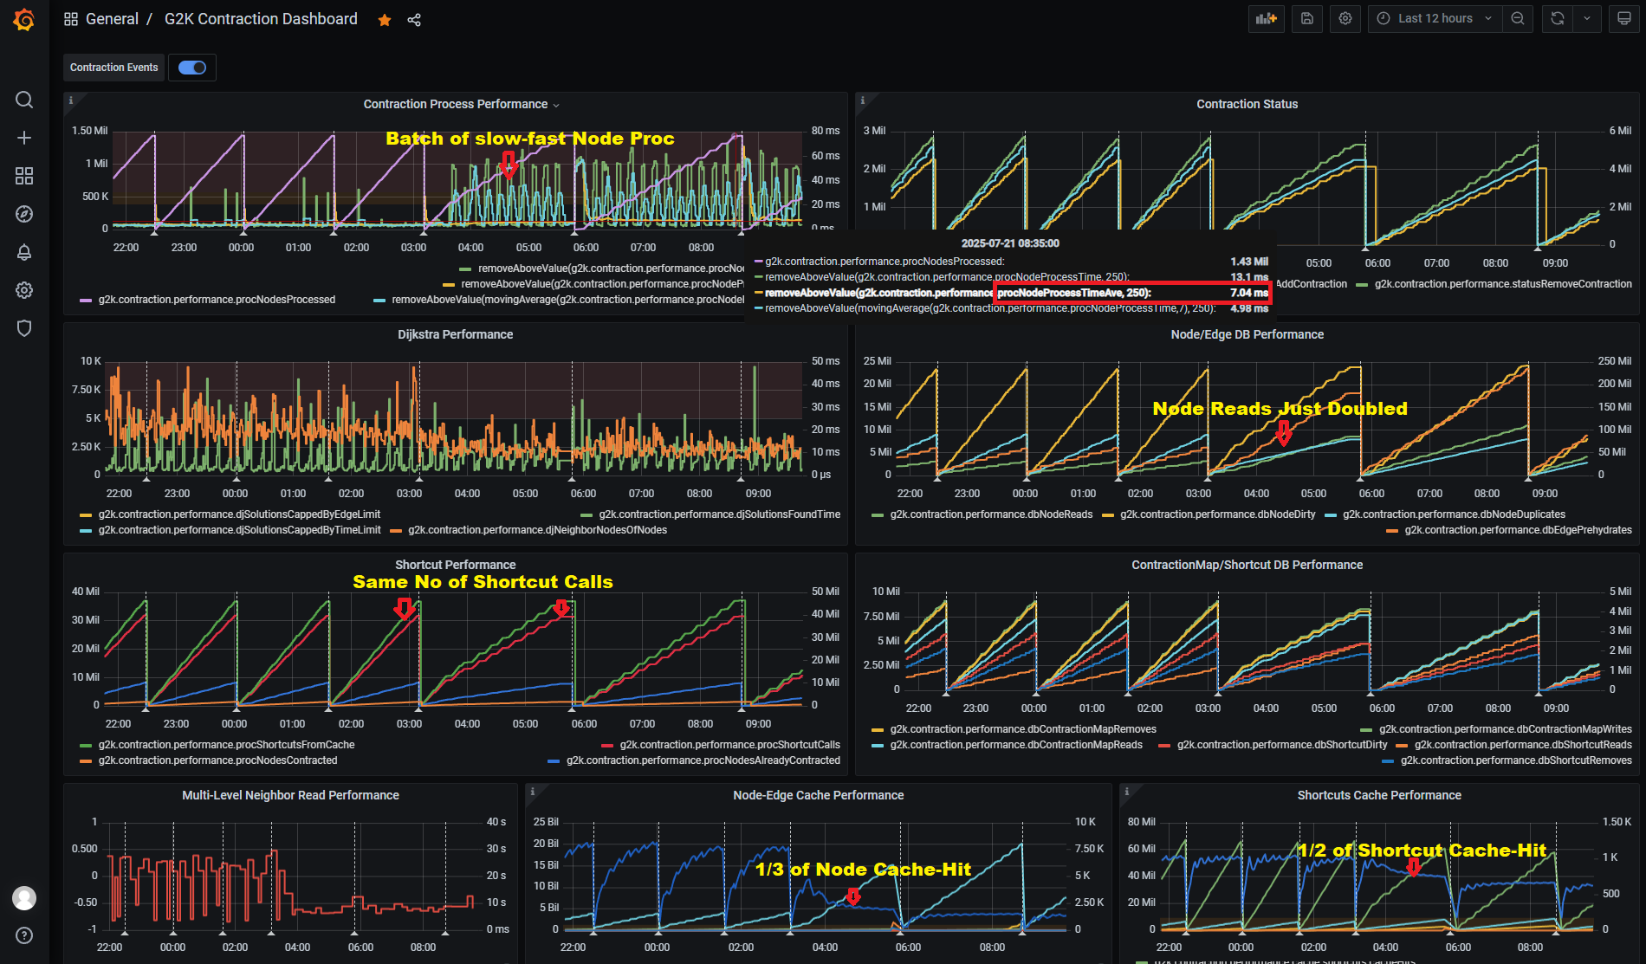This screenshot has height=964, width=1646.
Task: Open Dashboards in the left sidebar
Action: [x=24, y=176]
